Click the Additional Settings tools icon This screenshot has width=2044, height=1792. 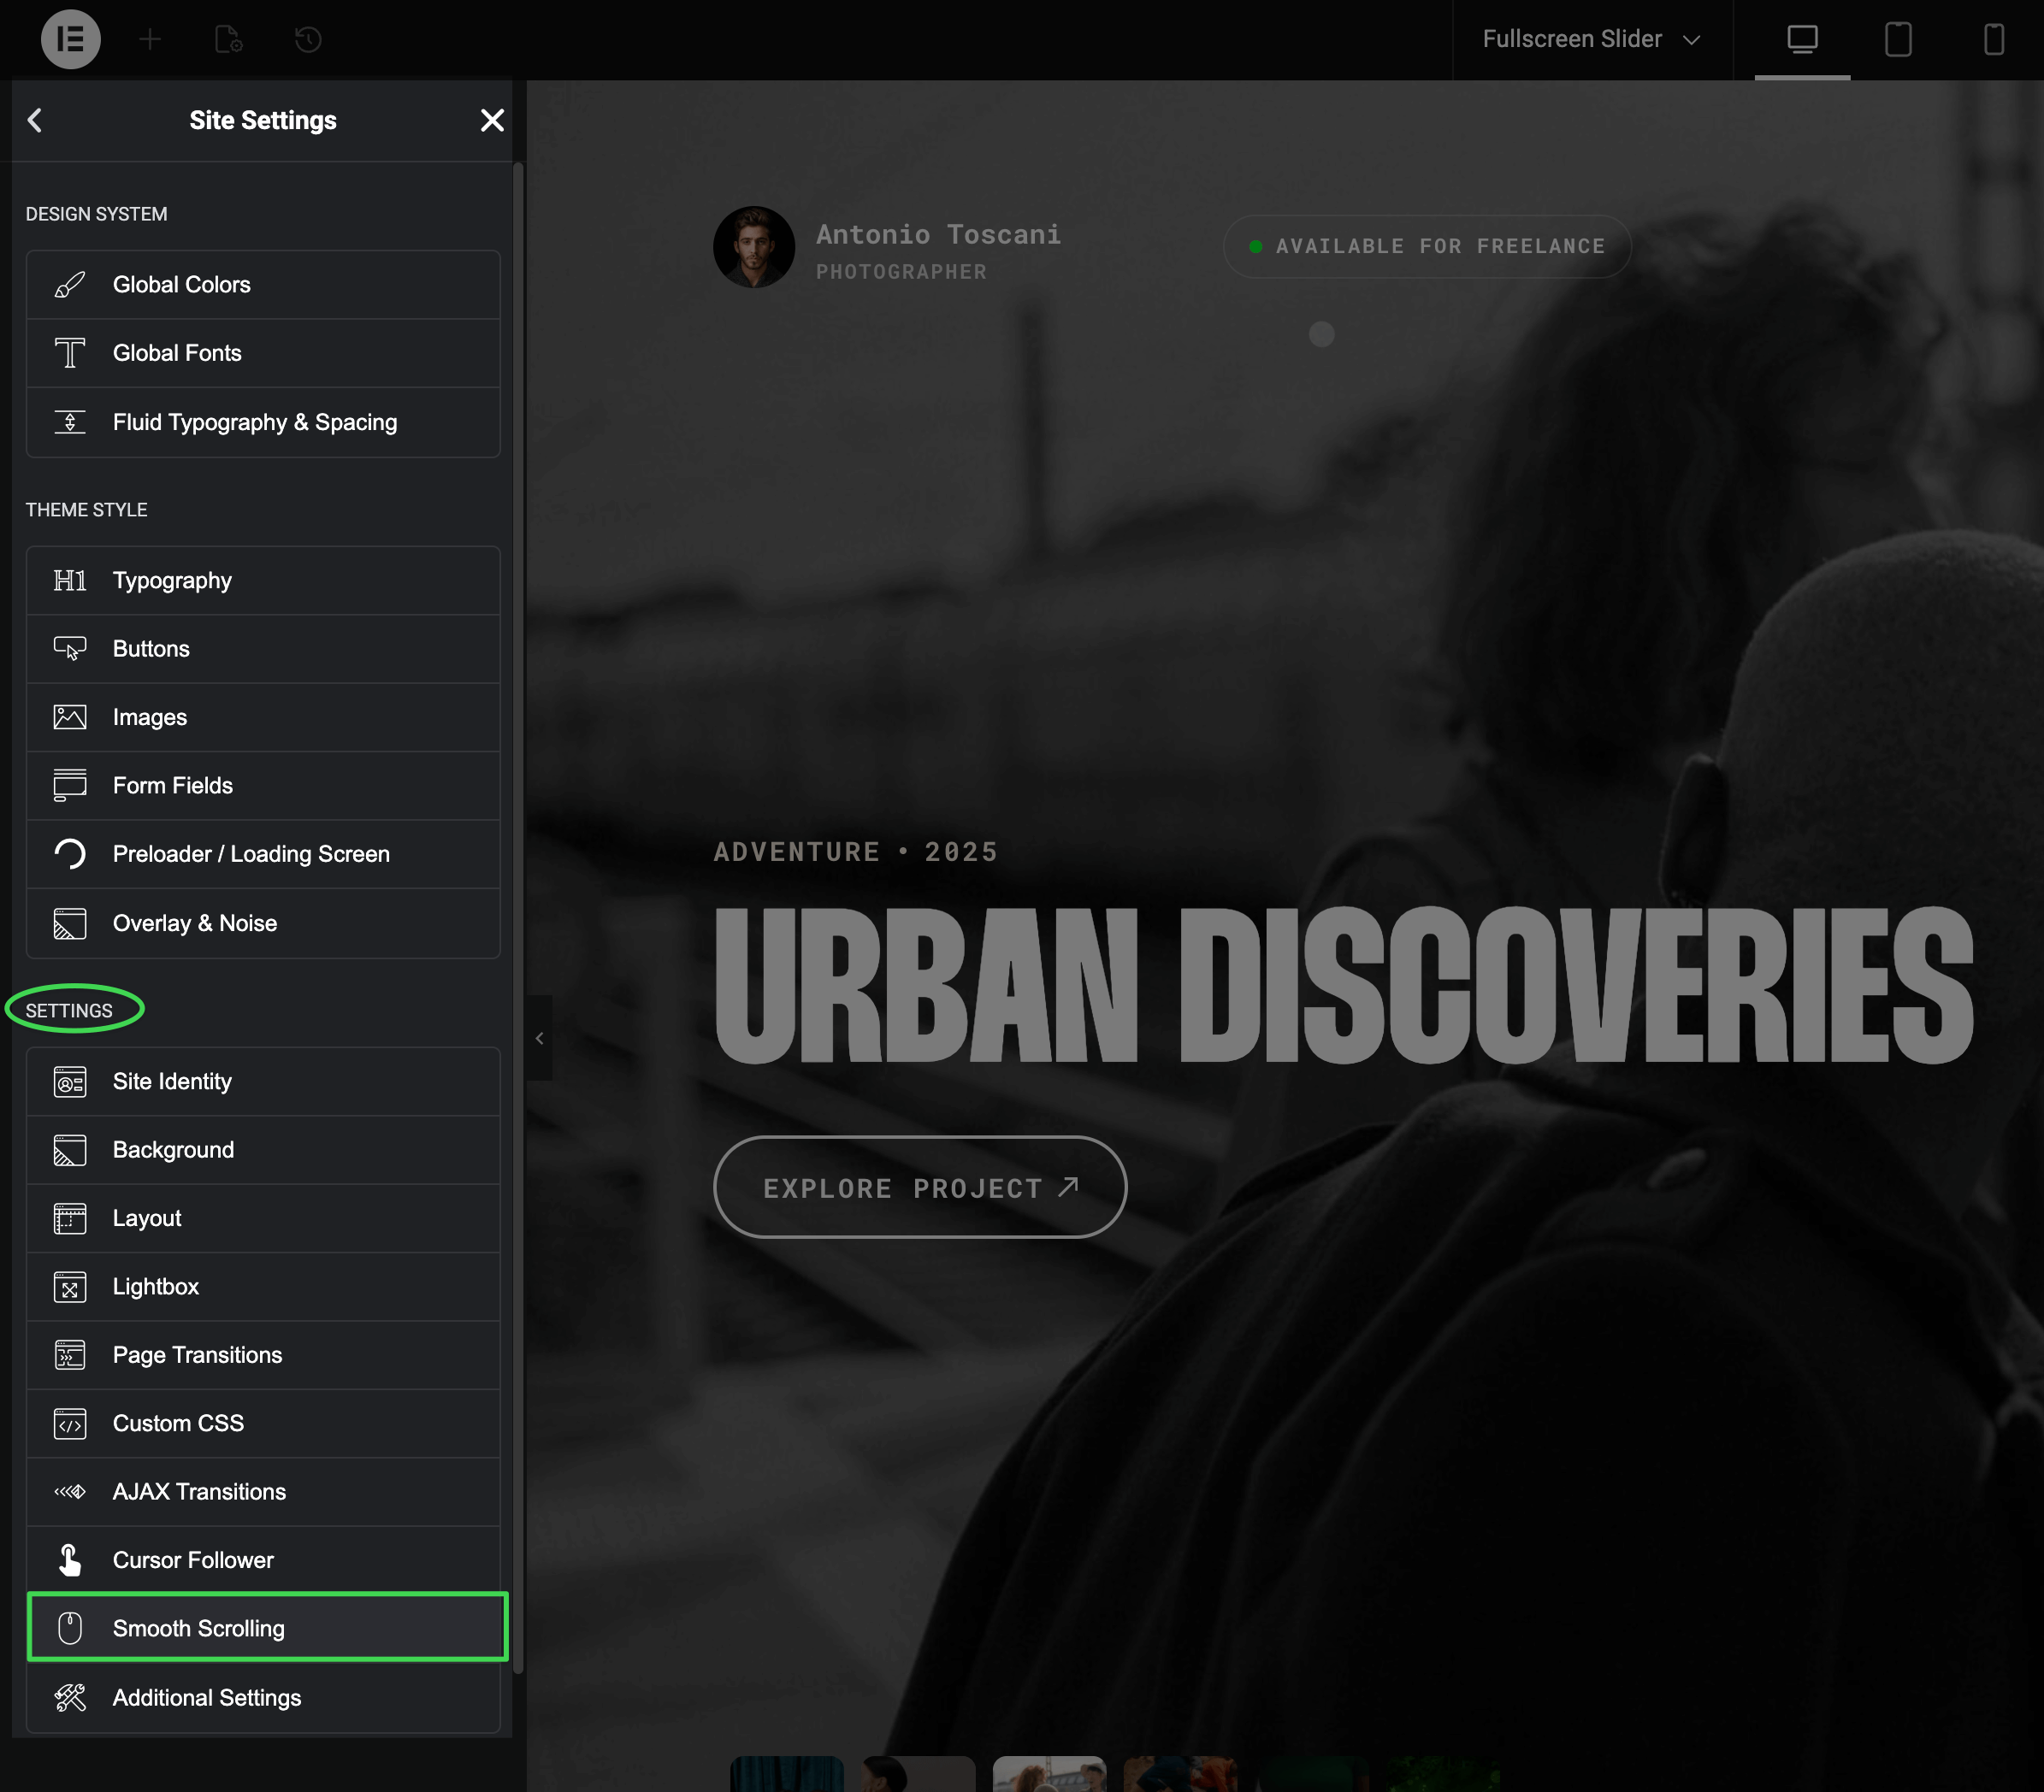tap(70, 1697)
